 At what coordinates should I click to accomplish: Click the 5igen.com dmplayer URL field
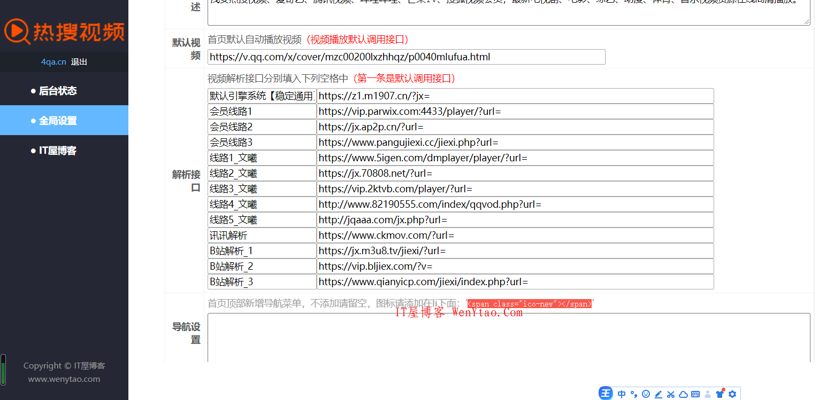pyautogui.click(x=515, y=158)
